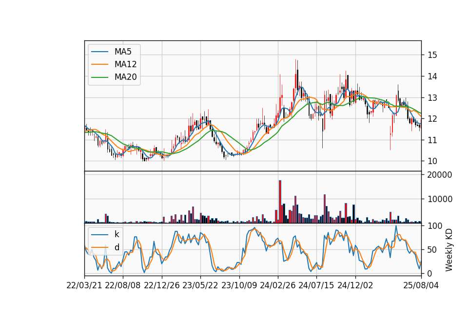
Task: Click price axis value 15
Action: pos(432,55)
